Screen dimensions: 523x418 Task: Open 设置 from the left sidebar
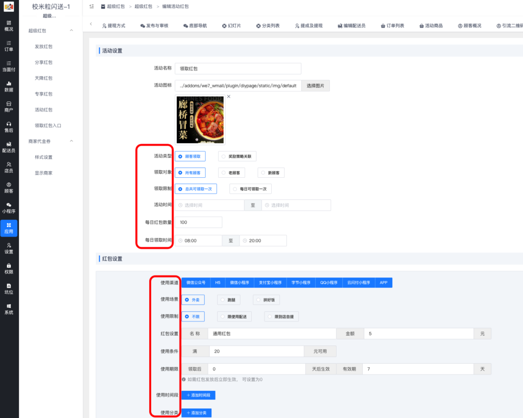pos(9,249)
